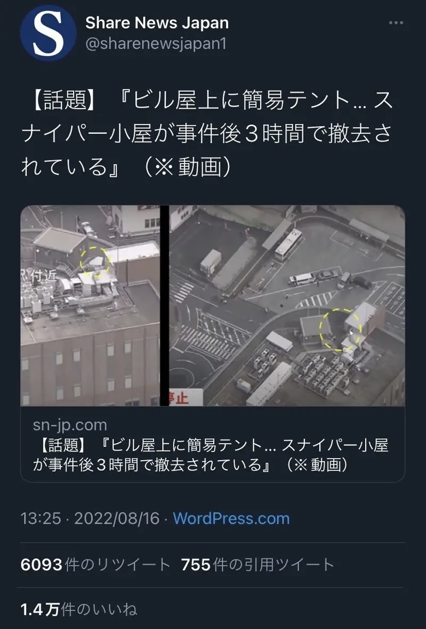This screenshot has width=426, height=629.
Task: Open the right aerial parking lot photo
Action: [x=287, y=306]
